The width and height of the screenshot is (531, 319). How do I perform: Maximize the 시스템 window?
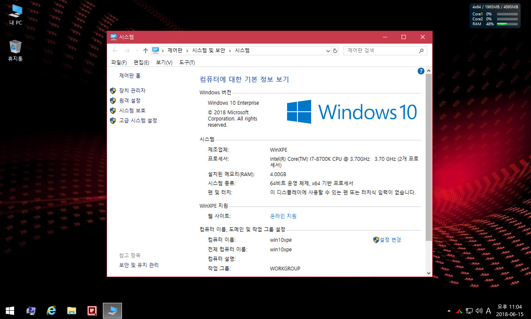403,37
